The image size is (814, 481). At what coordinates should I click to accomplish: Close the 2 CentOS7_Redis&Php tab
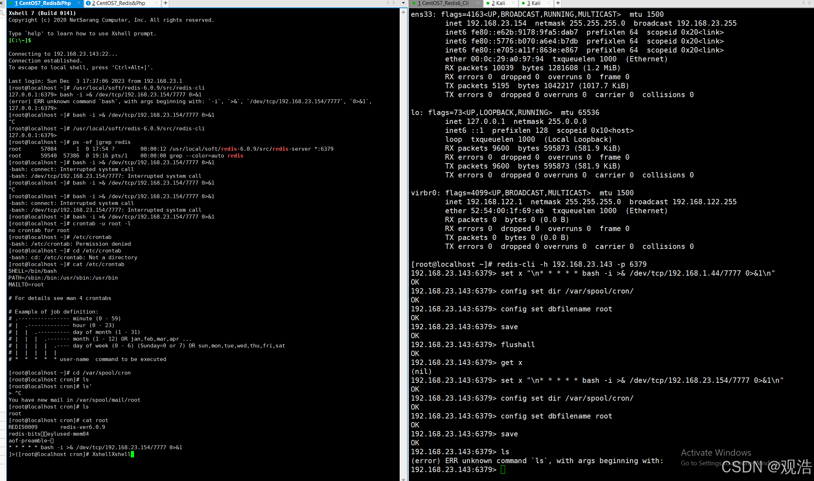[156, 3]
